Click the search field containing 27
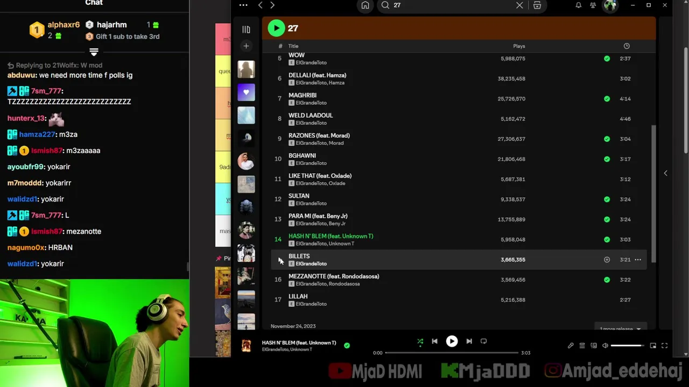Screen dimensions: 689x387 point(452,5)
